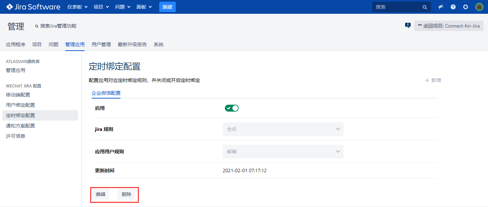
Task: Click the Jira Software logo
Action: pos(33,7)
